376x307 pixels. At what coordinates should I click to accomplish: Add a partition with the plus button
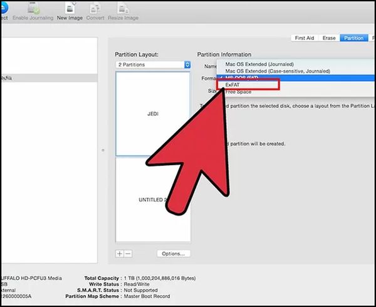click(x=120, y=254)
